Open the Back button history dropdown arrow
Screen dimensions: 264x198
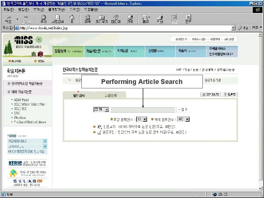pos(17,19)
